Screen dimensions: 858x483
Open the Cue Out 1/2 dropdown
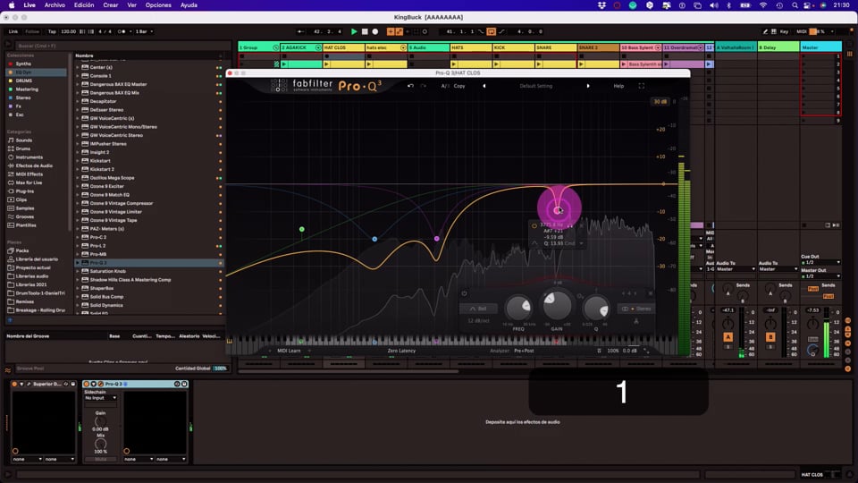coord(820,262)
